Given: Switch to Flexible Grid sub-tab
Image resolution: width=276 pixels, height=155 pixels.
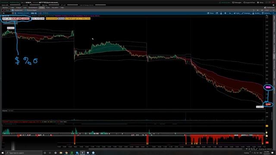Looking at the screenshot, I should 17,10.
